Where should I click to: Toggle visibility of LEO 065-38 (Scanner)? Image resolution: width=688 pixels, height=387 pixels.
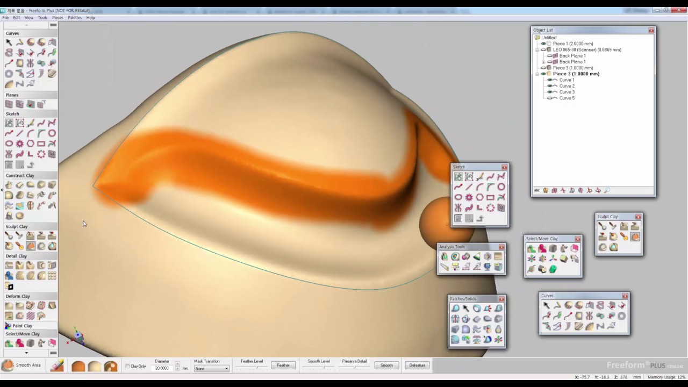click(543, 49)
